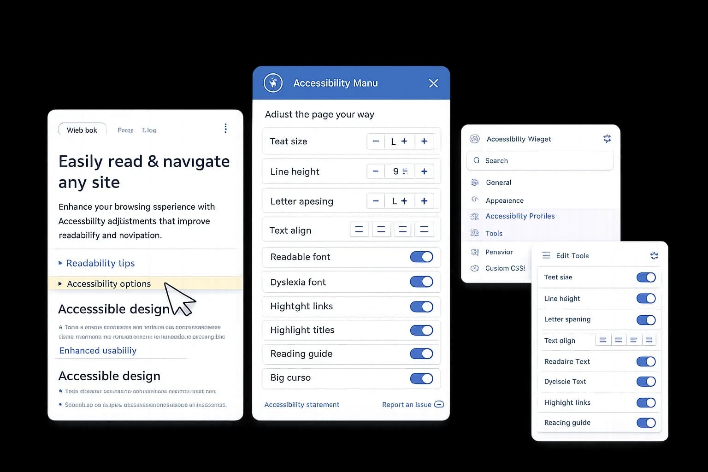Toggle the Highlight titles switch

421,330
